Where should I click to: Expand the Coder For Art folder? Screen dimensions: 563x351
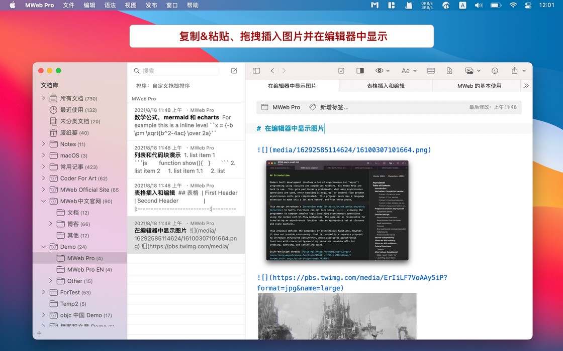click(x=43, y=178)
